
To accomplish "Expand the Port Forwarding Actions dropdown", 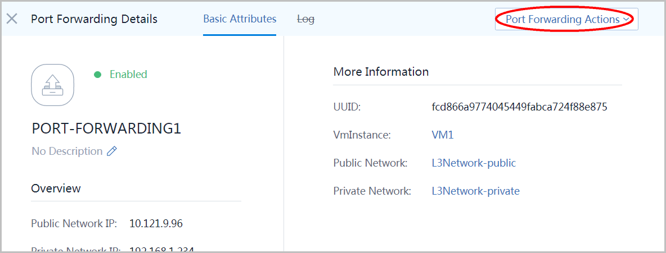I will click(x=566, y=19).
